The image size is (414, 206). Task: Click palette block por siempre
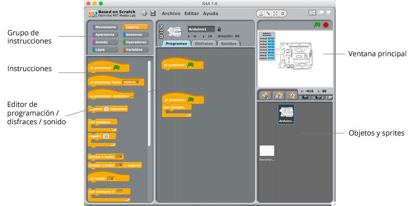[x=102, y=125]
